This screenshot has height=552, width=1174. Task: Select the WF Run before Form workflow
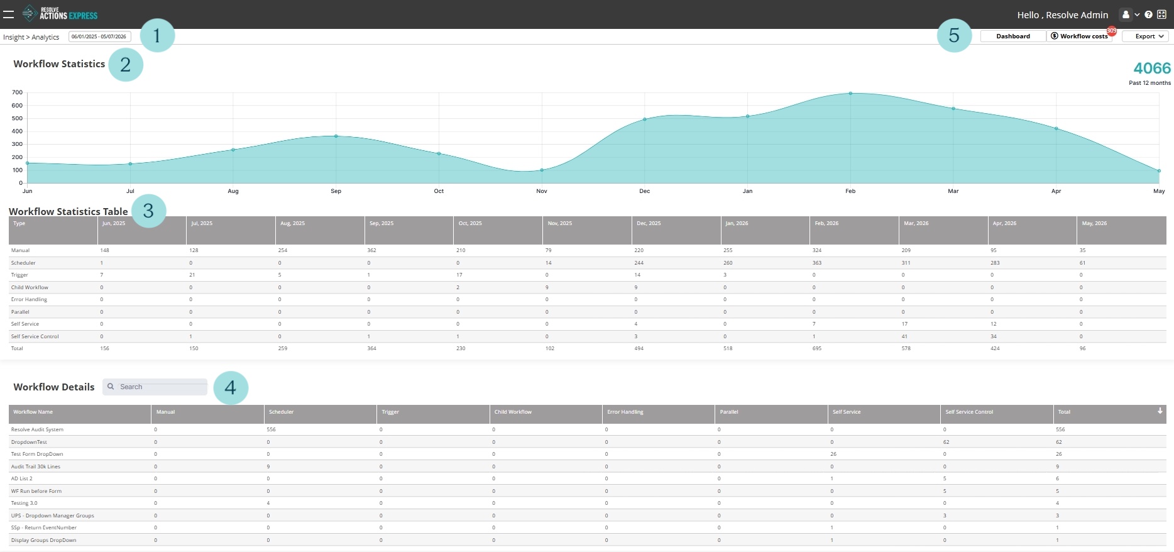(36, 491)
